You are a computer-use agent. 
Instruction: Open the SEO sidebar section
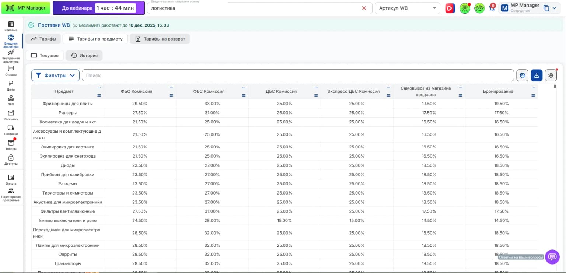(x=11, y=100)
